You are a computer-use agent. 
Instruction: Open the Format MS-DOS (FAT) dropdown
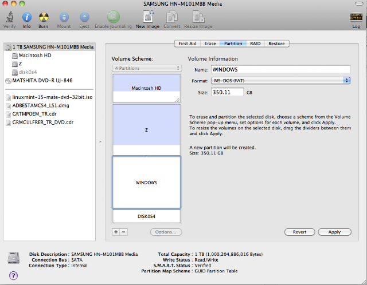(280, 81)
